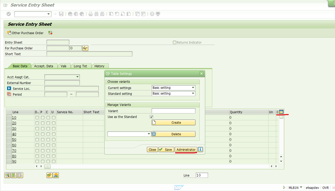The image size is (335, 191).
Task: Enable Use as the Standard checkbox
Action: [151, 117]
